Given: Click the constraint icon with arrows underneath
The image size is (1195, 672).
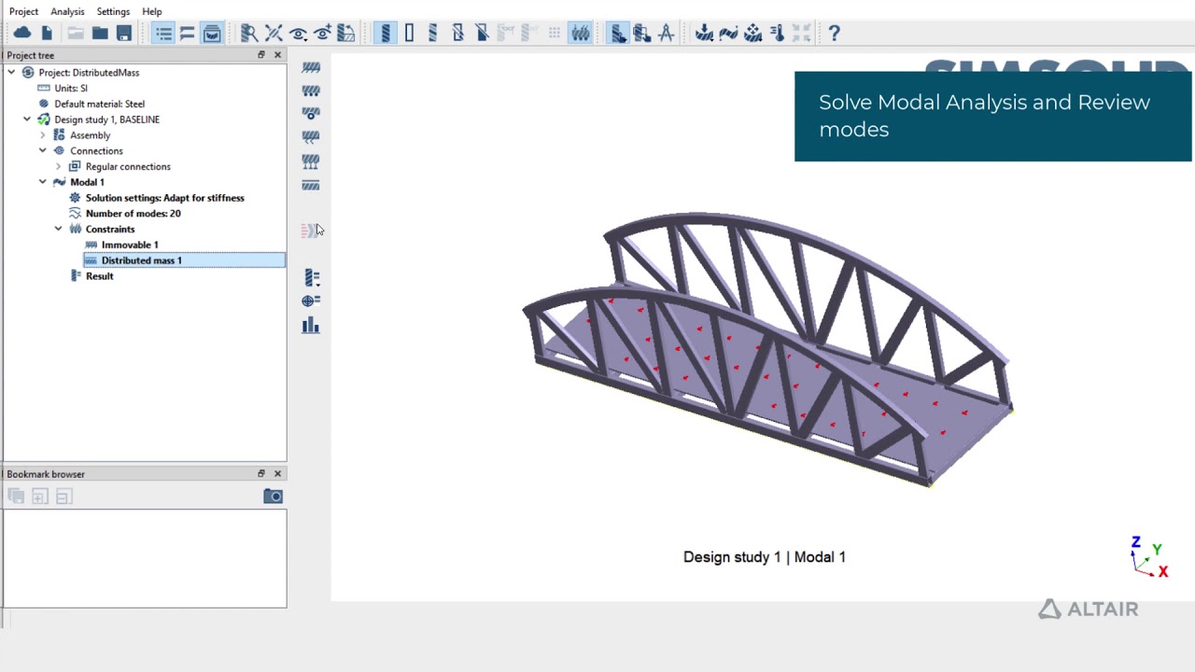Looking at the screenshot, I should point(311,161).
